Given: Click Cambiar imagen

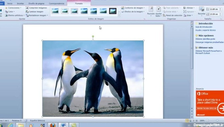Looking at the screenshot, I should coord(34,11).
